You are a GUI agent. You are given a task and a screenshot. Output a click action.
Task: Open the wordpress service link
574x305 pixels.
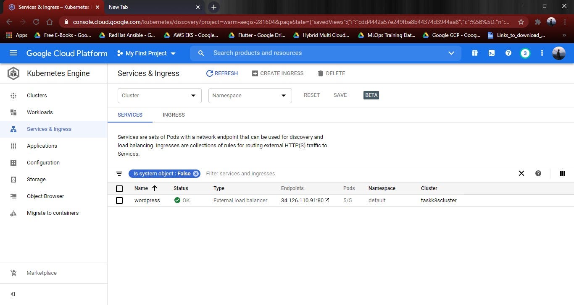(147, 201)
